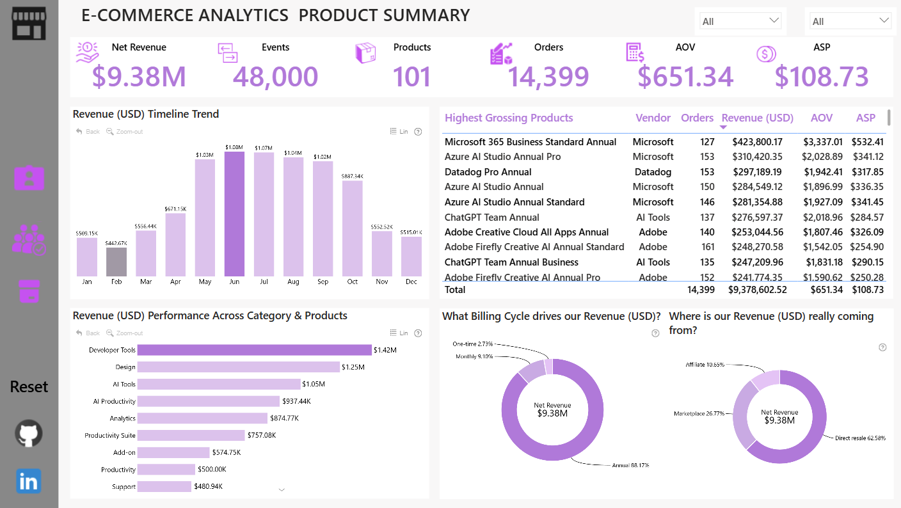The height and width of the screenshot is (508, 901).
Task: Open the LinkedIn icon link
Action: [29, 481]
